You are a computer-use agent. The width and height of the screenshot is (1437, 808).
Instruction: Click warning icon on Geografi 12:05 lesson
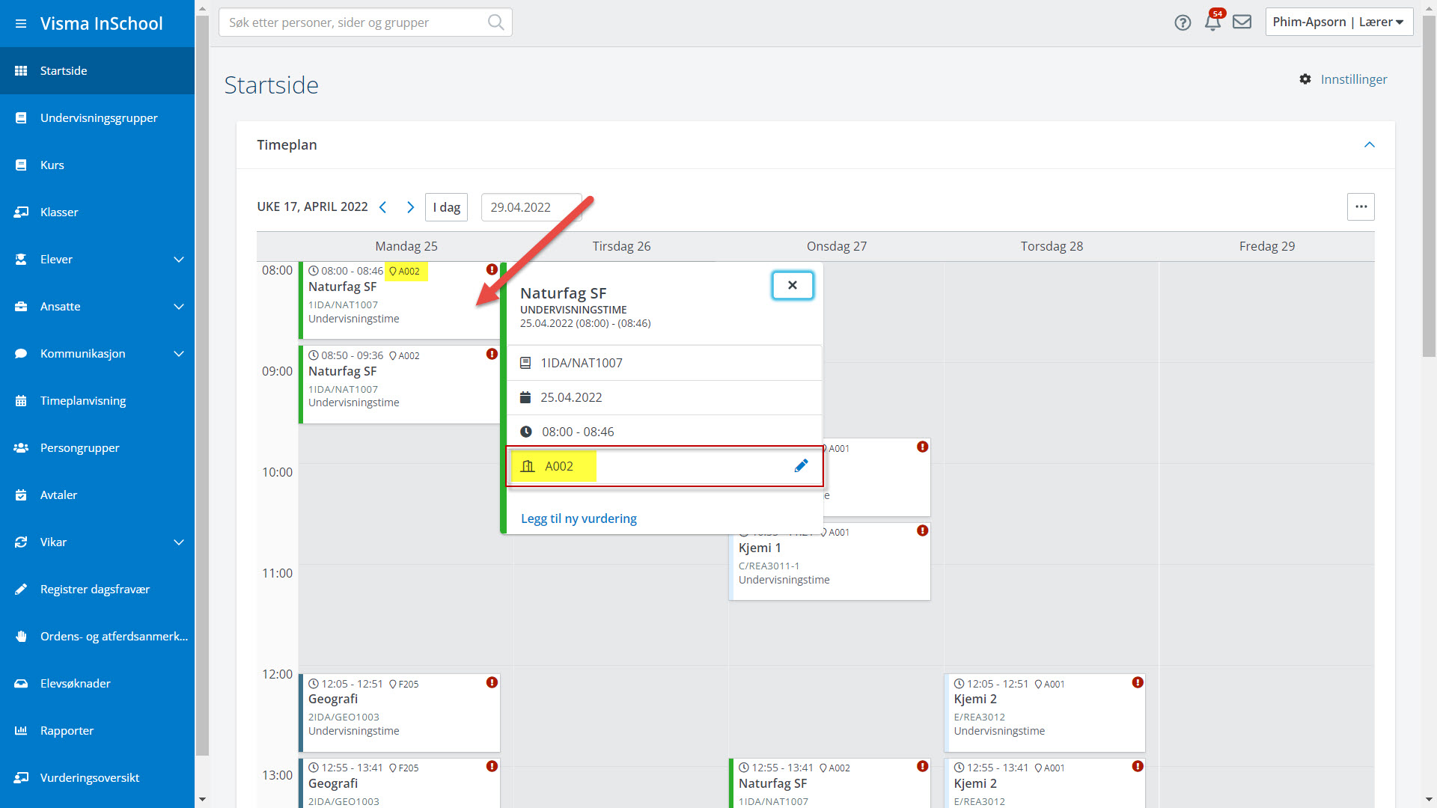coord(492,682)
